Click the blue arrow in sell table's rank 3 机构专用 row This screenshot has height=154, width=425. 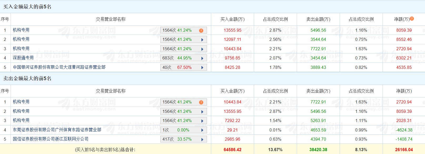202,121
